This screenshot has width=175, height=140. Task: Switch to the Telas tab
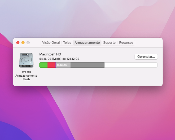67,42
